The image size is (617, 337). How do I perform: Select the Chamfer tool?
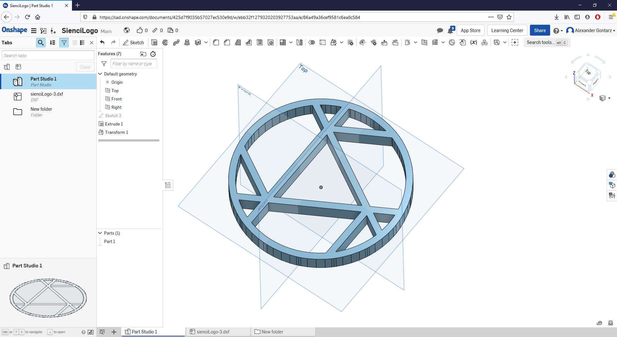pyautogui.click(x=227, y=42)
